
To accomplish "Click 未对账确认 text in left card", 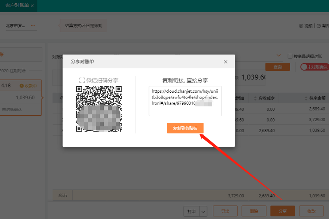I will coord(12,109).
